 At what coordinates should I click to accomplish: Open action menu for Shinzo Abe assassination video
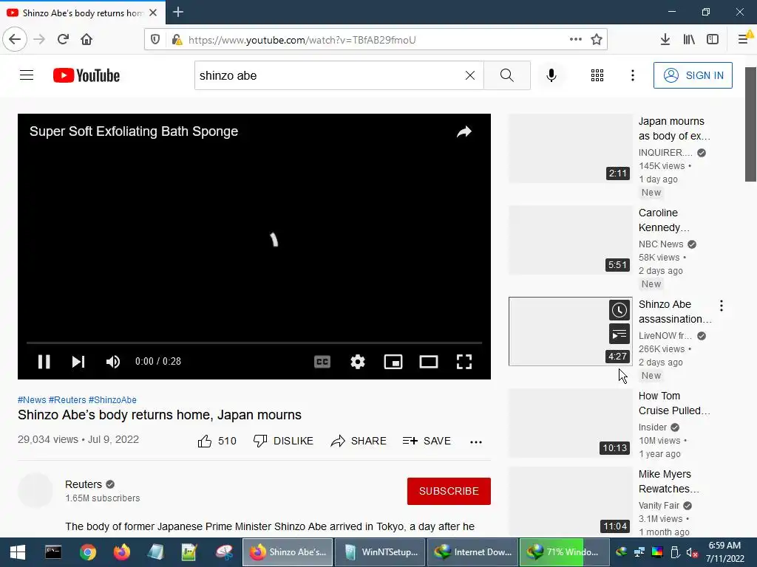tap(722, 305)
